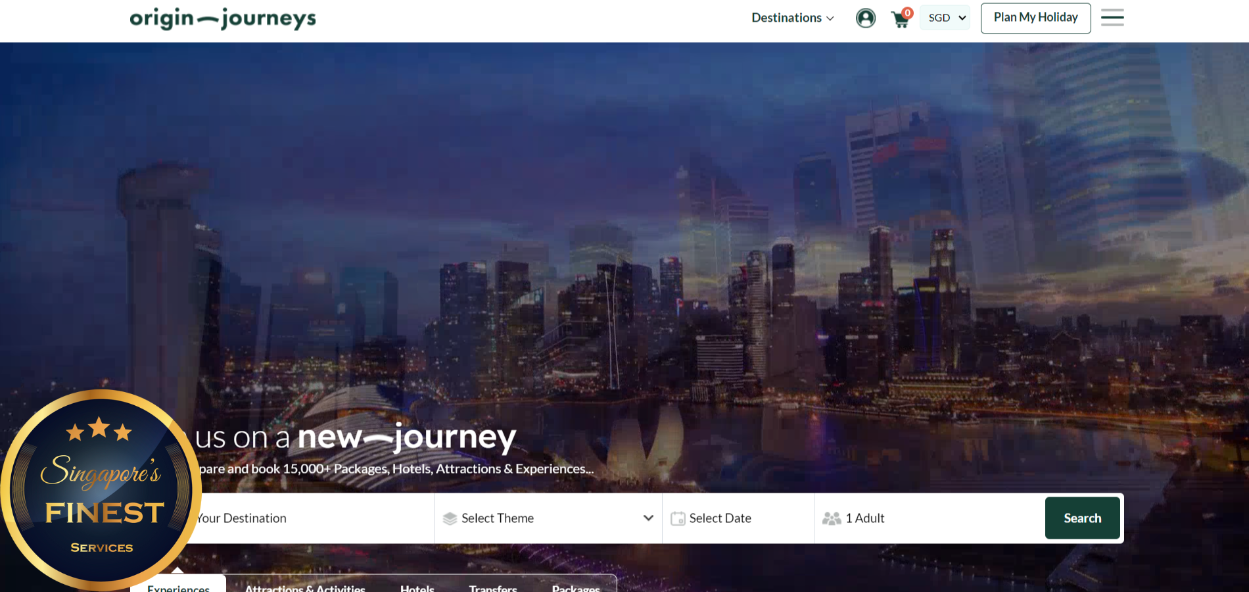Click the calendar icon for Select Date
The height and width of the screenshot is (592, 1249).
(x=677, y=518)
